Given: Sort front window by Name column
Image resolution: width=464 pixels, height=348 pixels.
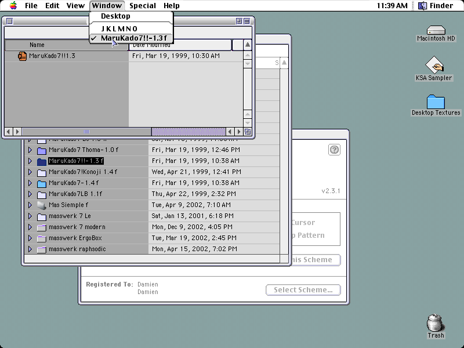Looking at the screenshot, I should tap(67, 45).
